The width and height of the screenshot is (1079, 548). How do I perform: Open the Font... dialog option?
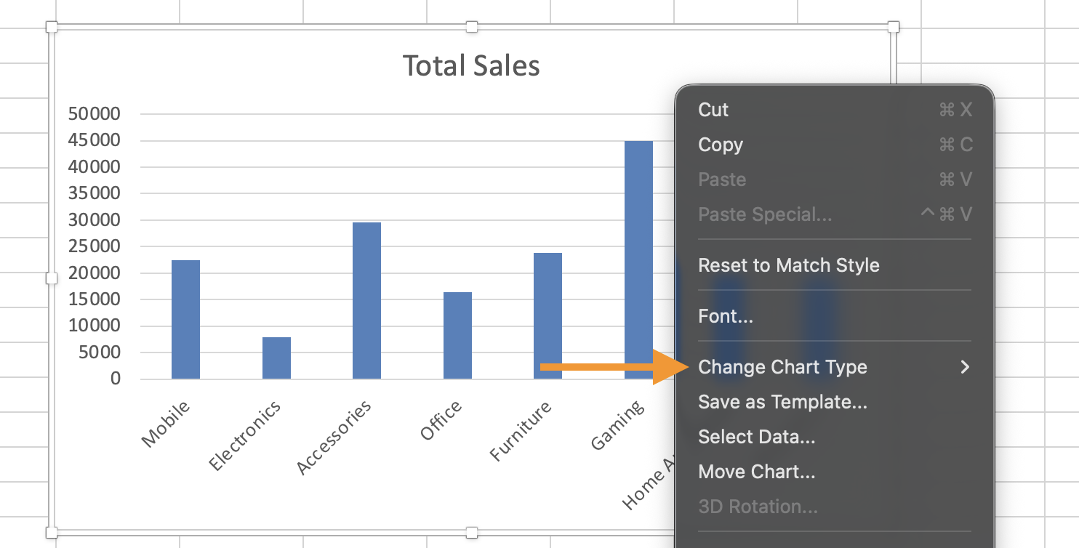725,316
